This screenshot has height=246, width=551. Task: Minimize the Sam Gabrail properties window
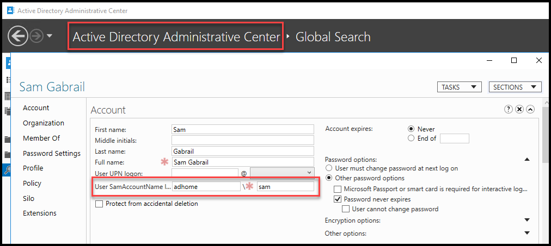[489, 60]
